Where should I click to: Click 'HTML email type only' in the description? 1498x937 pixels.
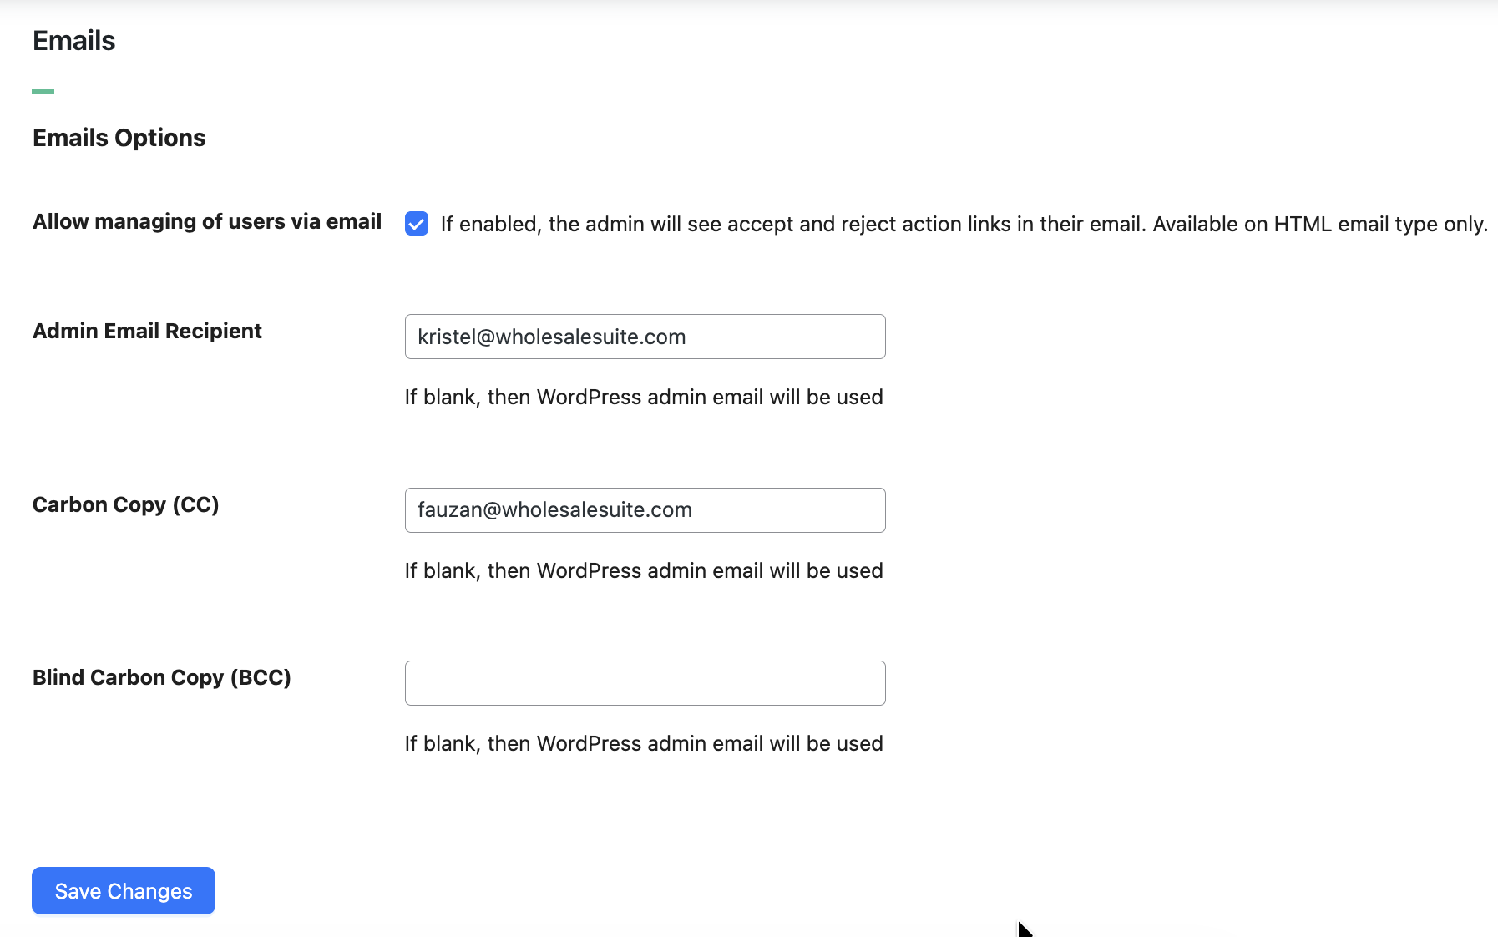click(1379, 224)
